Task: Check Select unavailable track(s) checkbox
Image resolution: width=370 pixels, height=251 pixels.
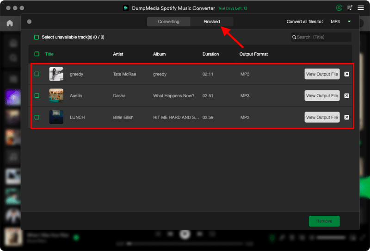Action: point(37,37)
